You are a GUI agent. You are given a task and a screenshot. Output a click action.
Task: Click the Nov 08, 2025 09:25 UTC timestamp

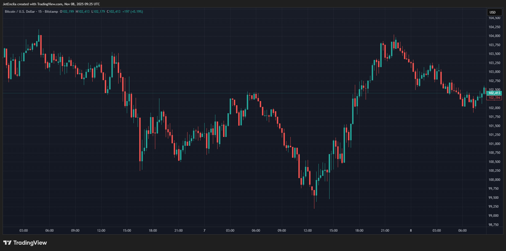82,4
